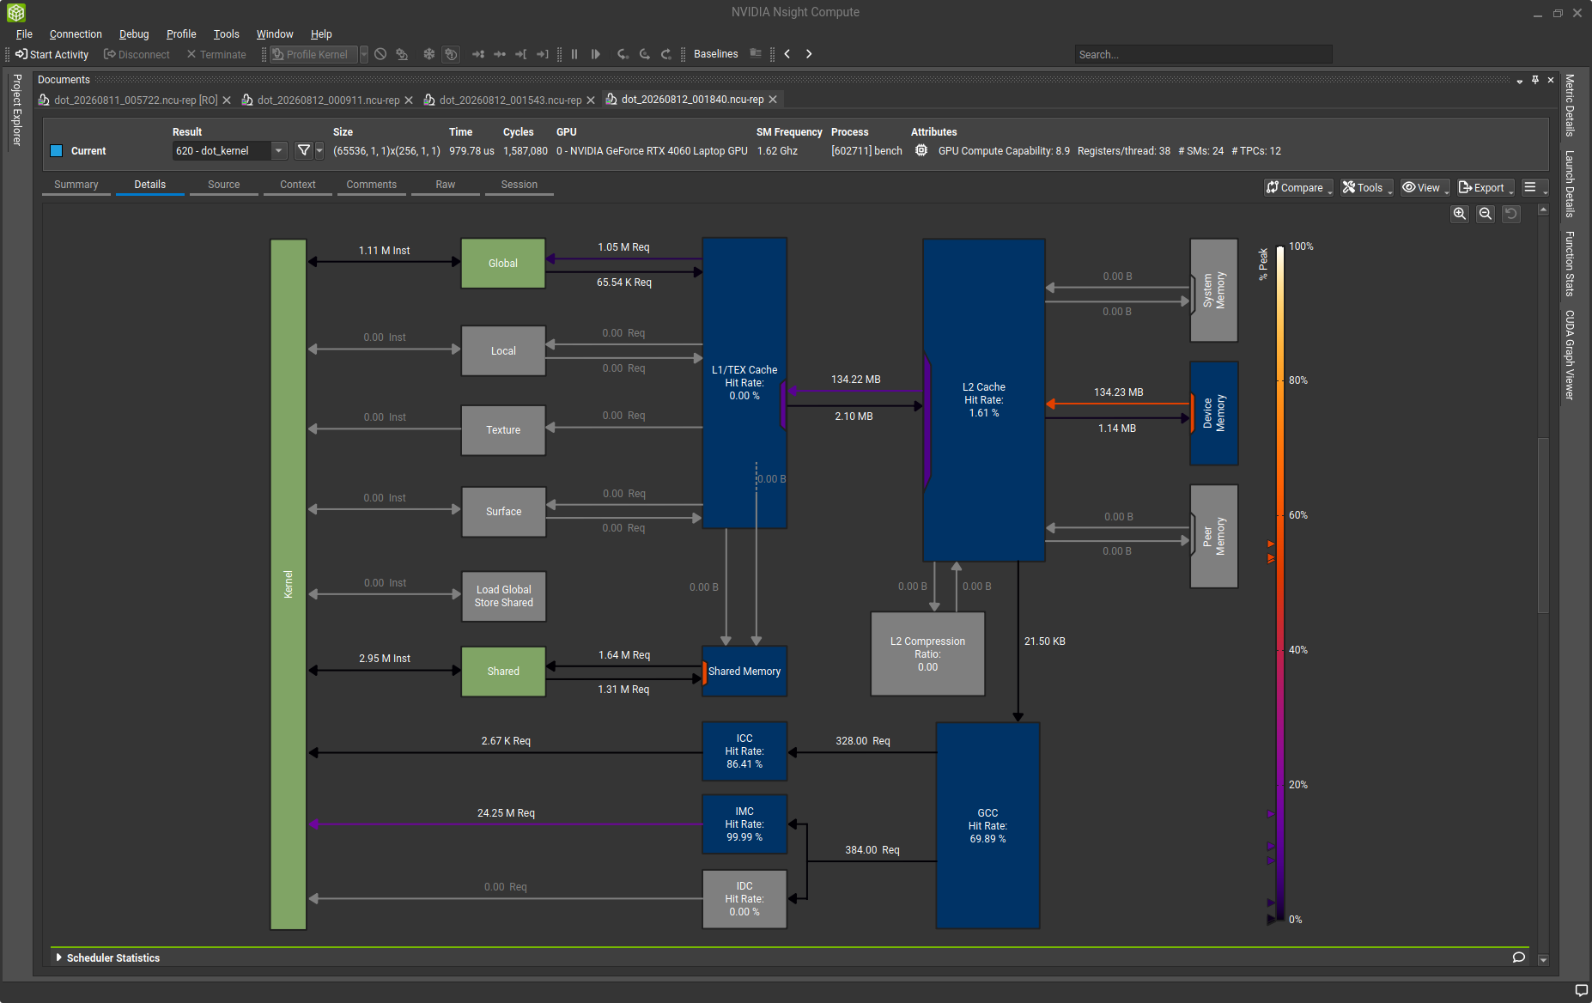Open the Function Stats side panel
Viewport: 1592px width, 1003px height.
pos(1570,264)
